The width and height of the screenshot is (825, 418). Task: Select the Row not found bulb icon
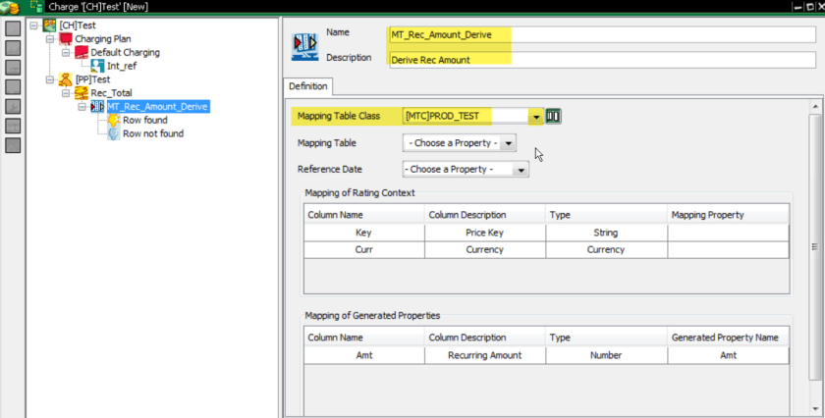[114, 133]
